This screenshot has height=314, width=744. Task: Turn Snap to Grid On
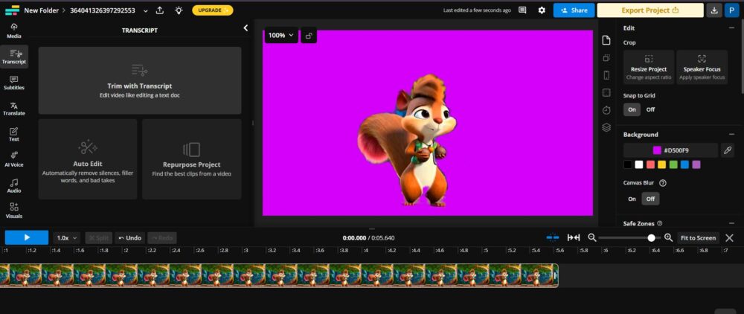click(632, 109)
